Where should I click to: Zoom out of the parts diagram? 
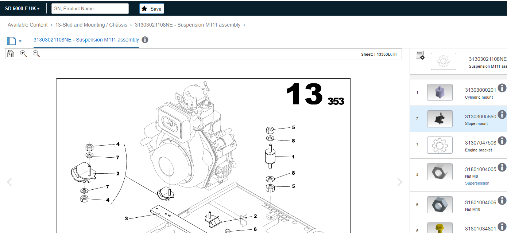click(x=36, y=54)
